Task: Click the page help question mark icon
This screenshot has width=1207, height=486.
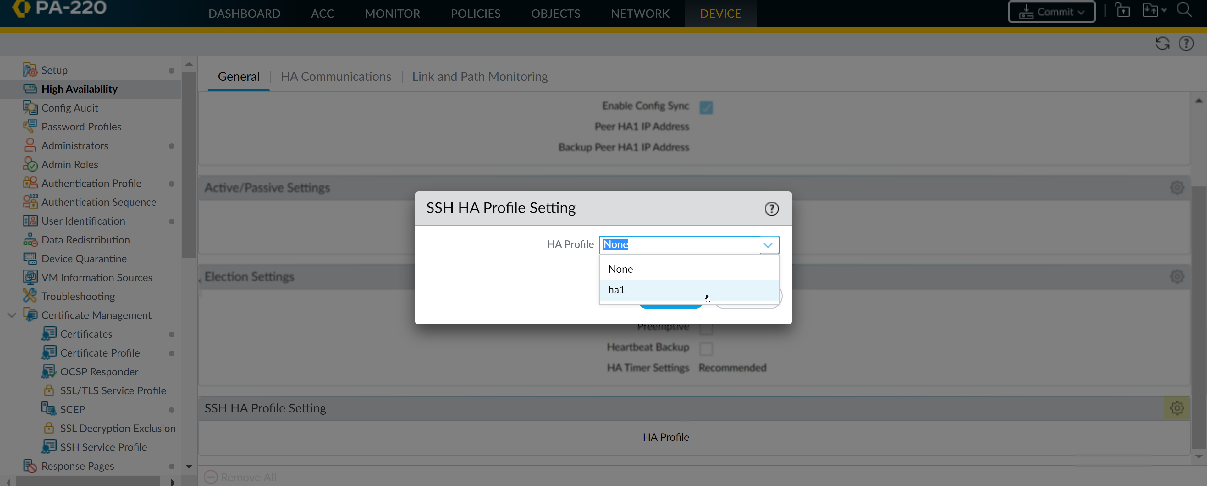Action: click(x=1186, y=44)
